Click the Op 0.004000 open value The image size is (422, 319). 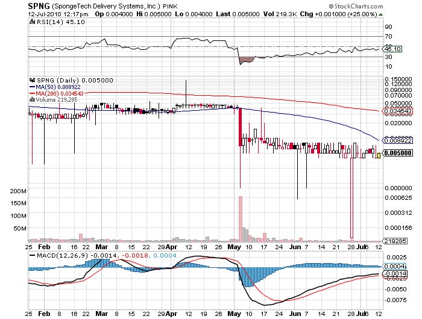pos(114,14)
